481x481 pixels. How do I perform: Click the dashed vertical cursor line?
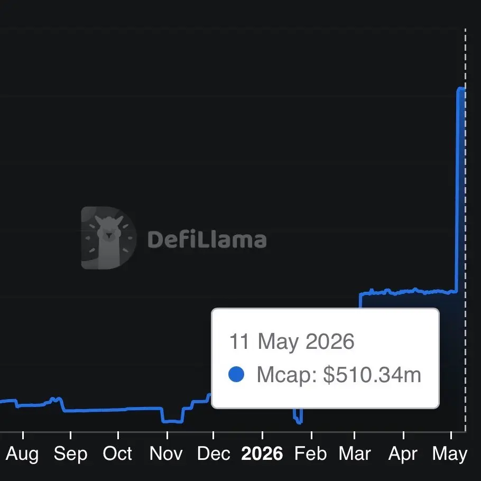[x=465, y=230]
